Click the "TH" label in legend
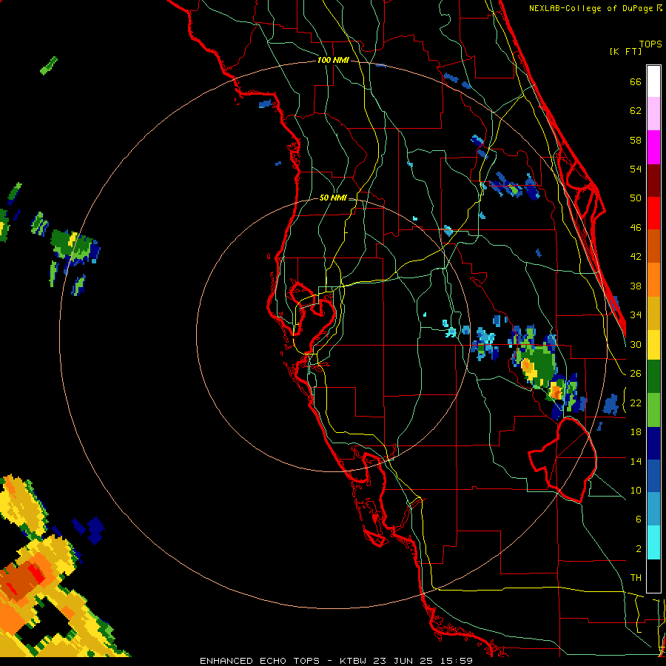Image resolution: width=666 pixels, height=666 pixels. coord(636,578)
